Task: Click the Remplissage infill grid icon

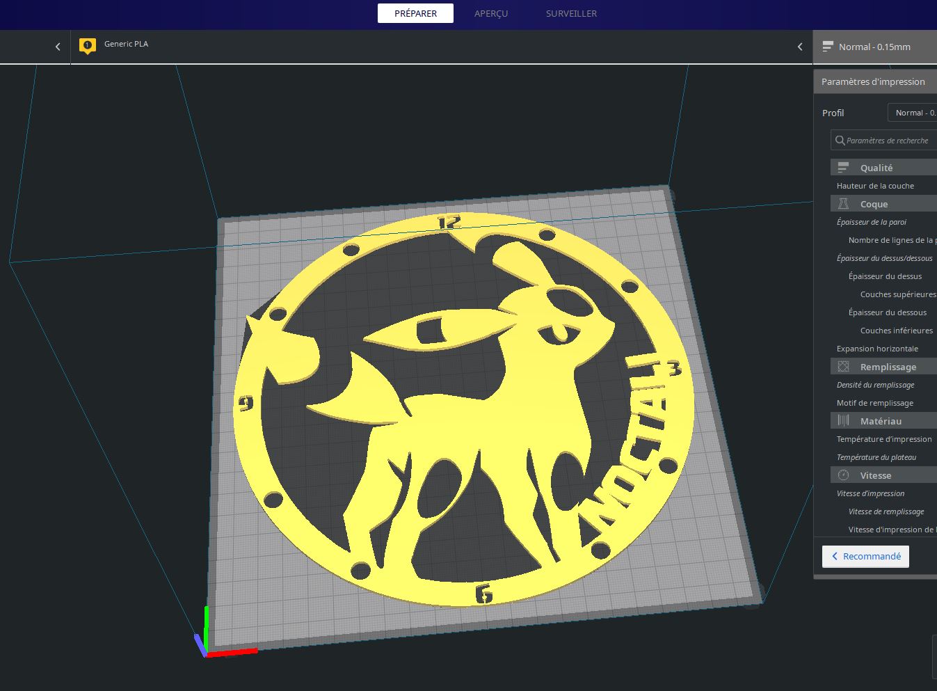Action: (843, 365)
